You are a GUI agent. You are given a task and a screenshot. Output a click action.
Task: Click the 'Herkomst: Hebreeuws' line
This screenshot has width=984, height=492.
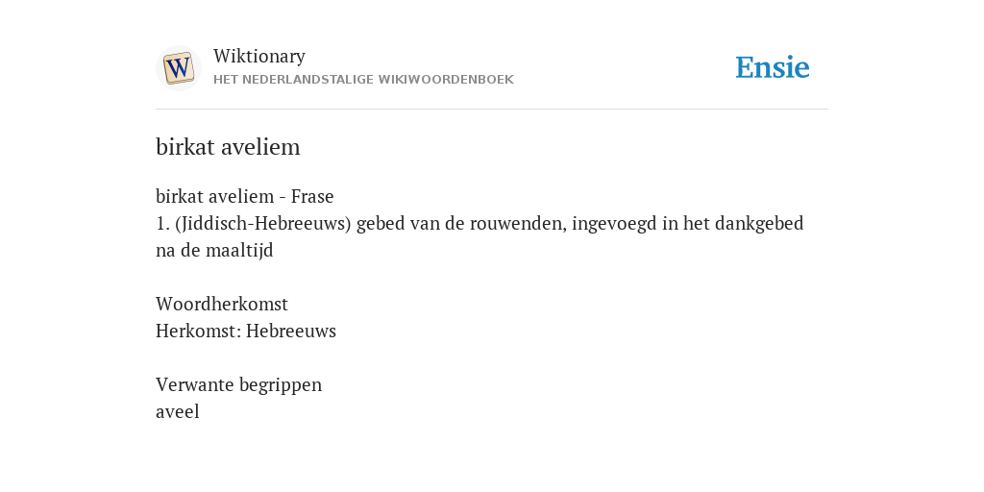click(x=246, y=331)
